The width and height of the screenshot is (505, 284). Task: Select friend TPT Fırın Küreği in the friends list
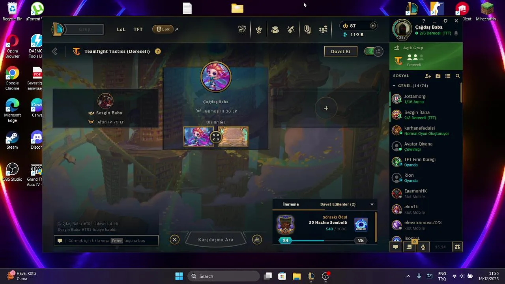[425, 162]
